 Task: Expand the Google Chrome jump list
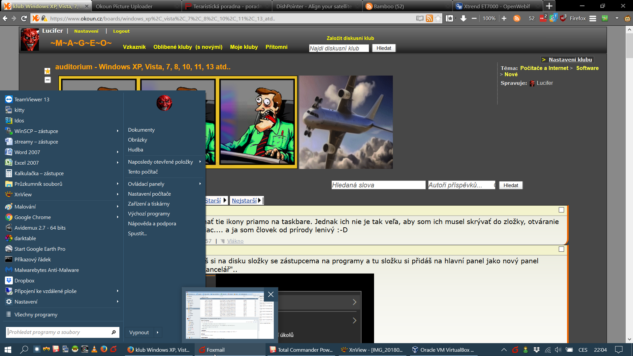[118, 217]
